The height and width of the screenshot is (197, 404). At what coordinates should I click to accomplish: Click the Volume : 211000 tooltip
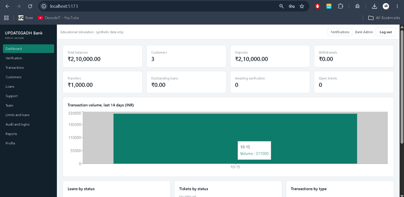(x=254, y=150)
